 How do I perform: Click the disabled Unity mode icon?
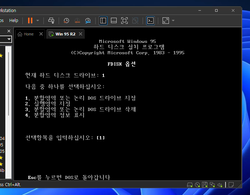(x=135, y=21)
